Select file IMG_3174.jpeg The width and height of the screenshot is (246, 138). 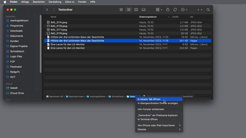(128, 22)
